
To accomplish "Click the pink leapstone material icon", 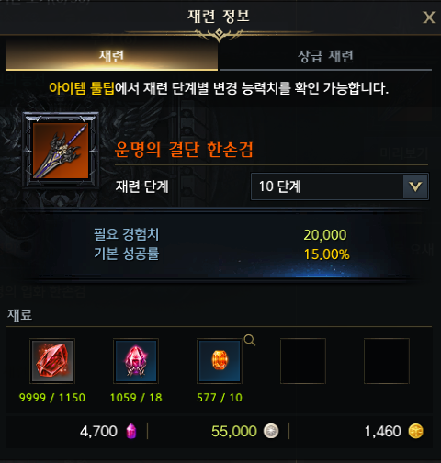I will point(136,361).
